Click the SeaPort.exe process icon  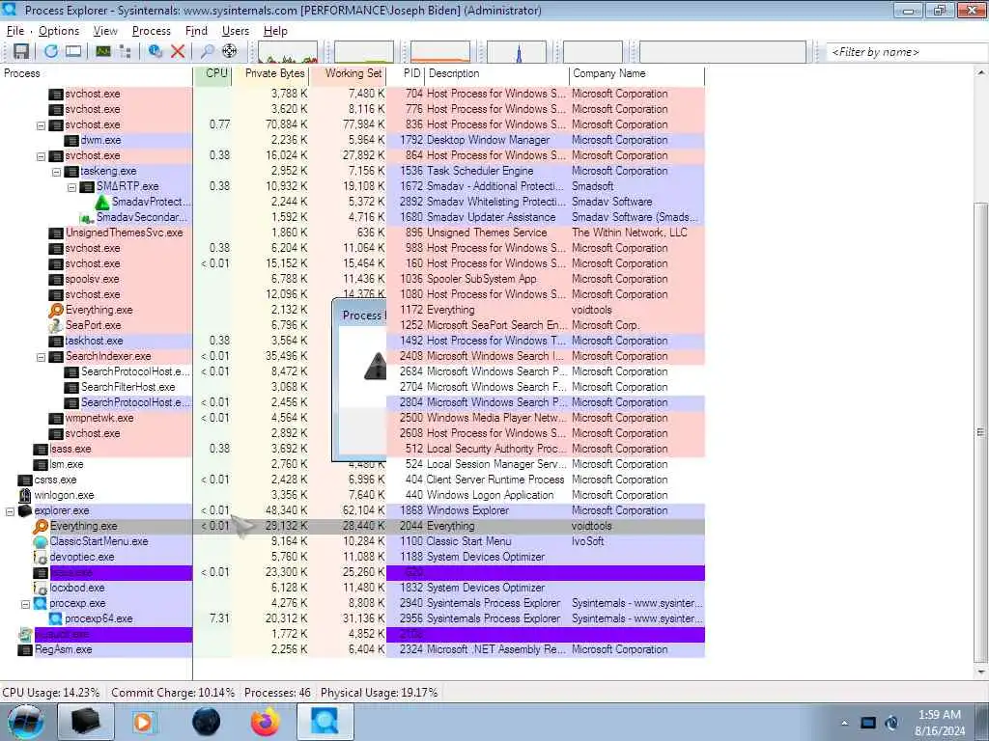click(x=56, y=325)
